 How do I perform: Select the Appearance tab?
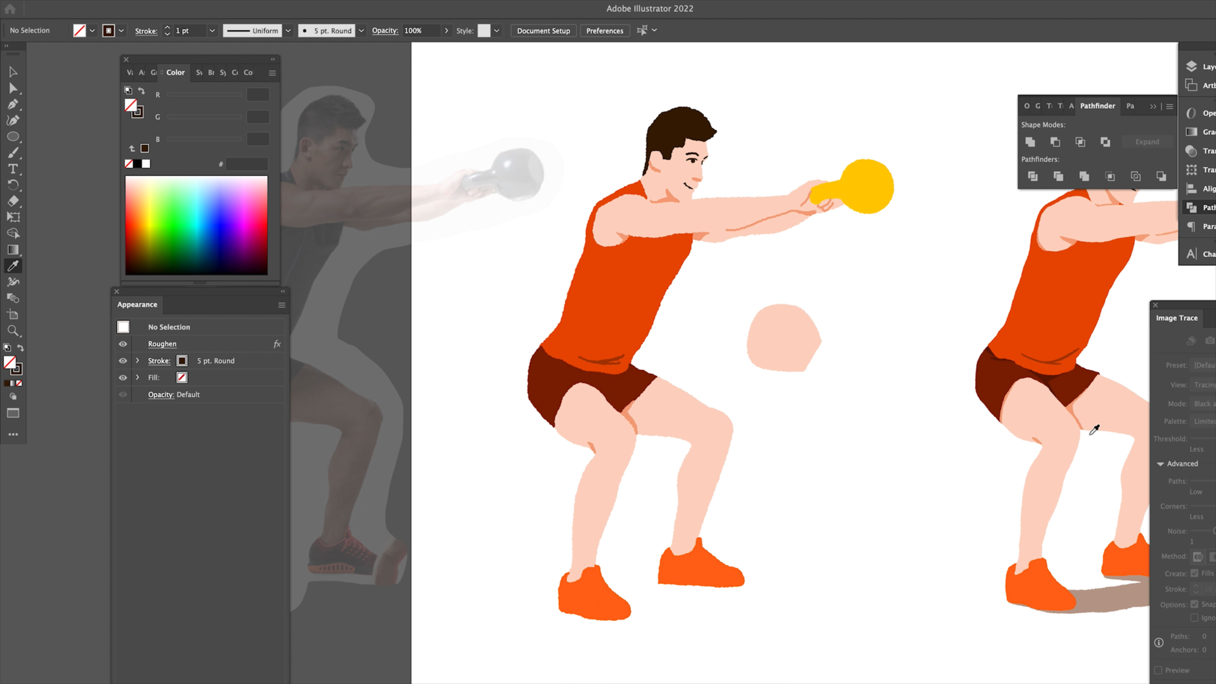pyautogui.click(x=137, y=305)
